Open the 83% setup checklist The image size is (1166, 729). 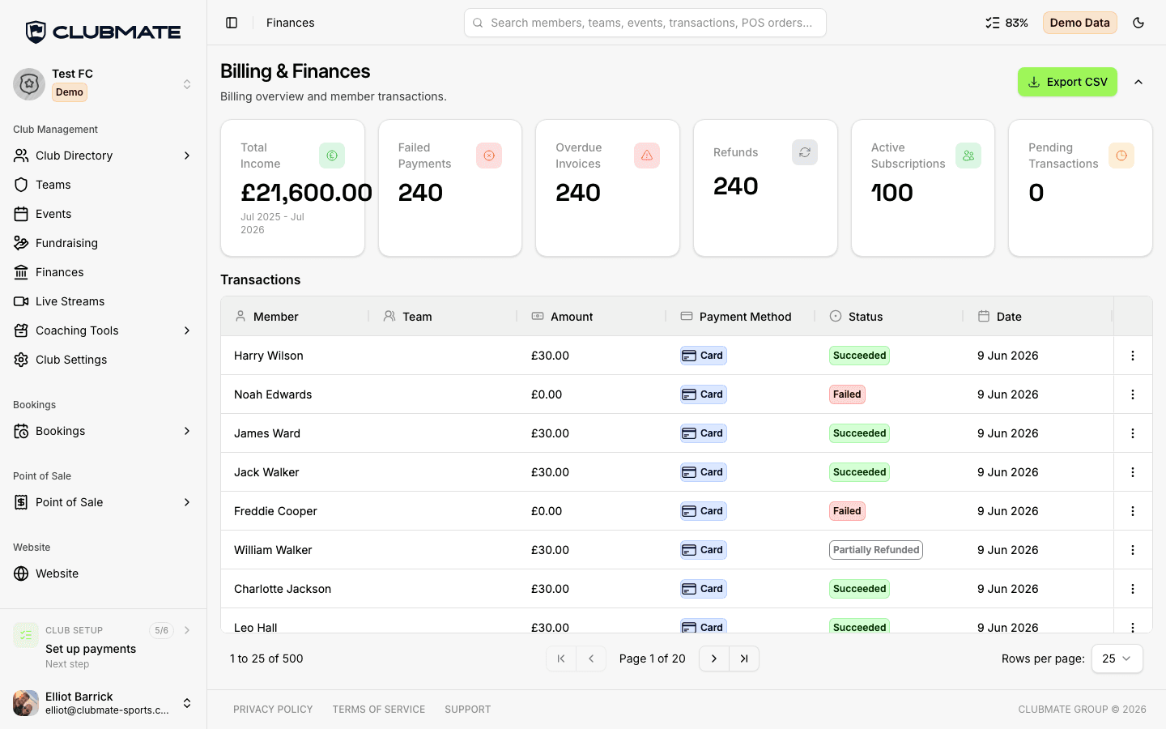pyautogui.click(x=1006, y=23)
